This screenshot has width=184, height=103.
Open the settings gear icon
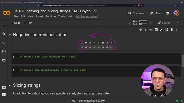pyautogui.click(x=168, y=13)
